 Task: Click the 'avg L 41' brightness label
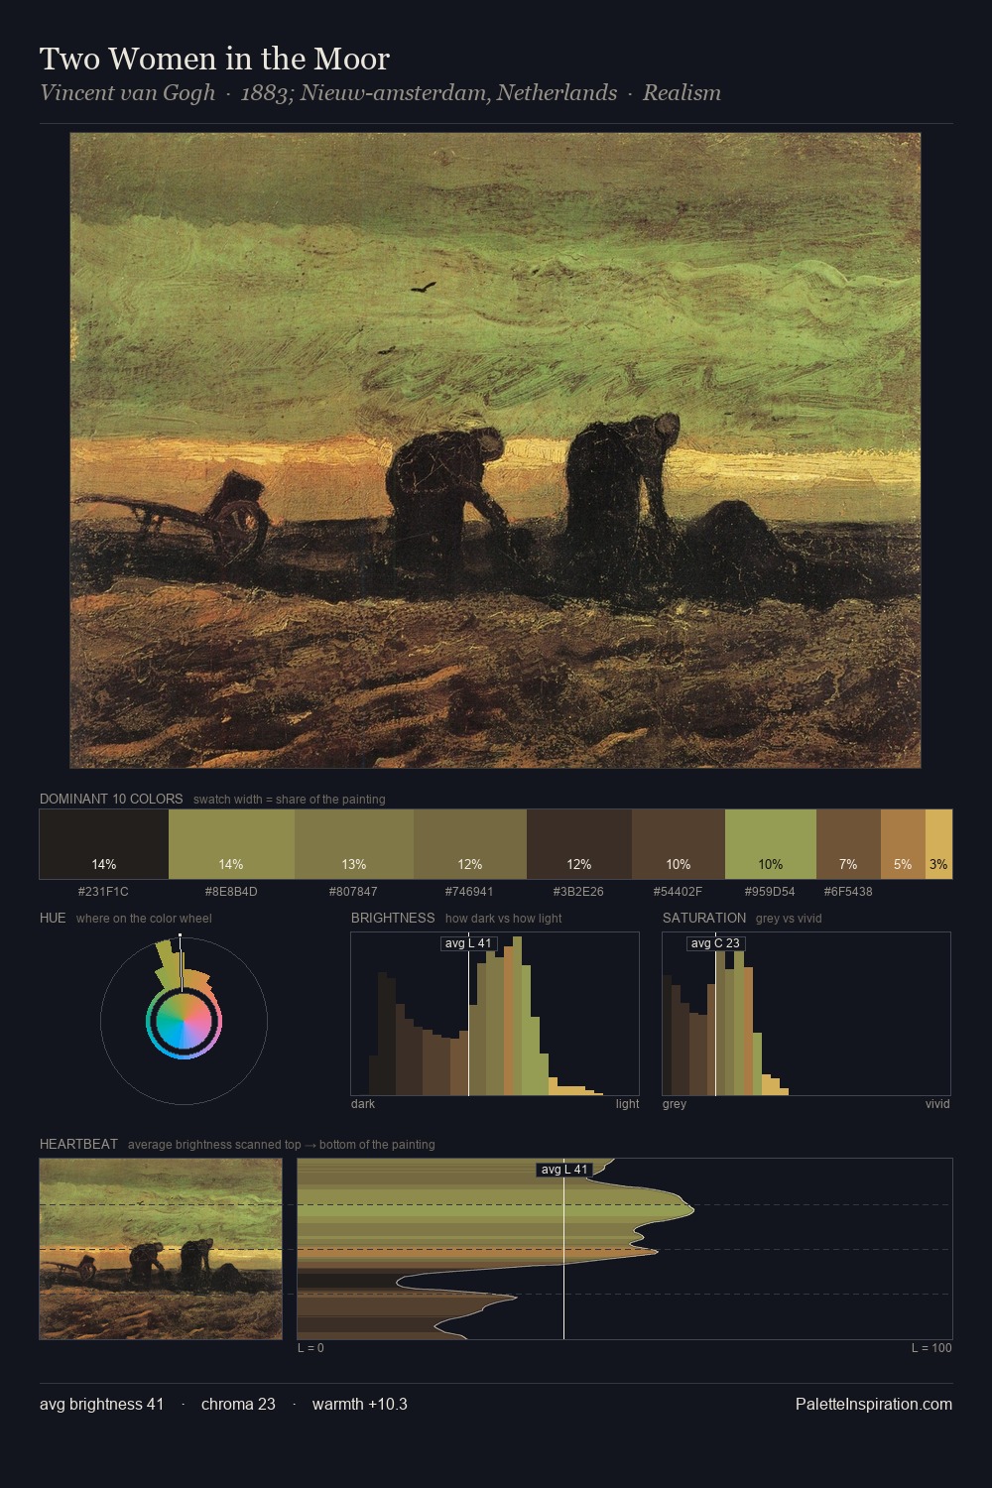pos(468,943)
